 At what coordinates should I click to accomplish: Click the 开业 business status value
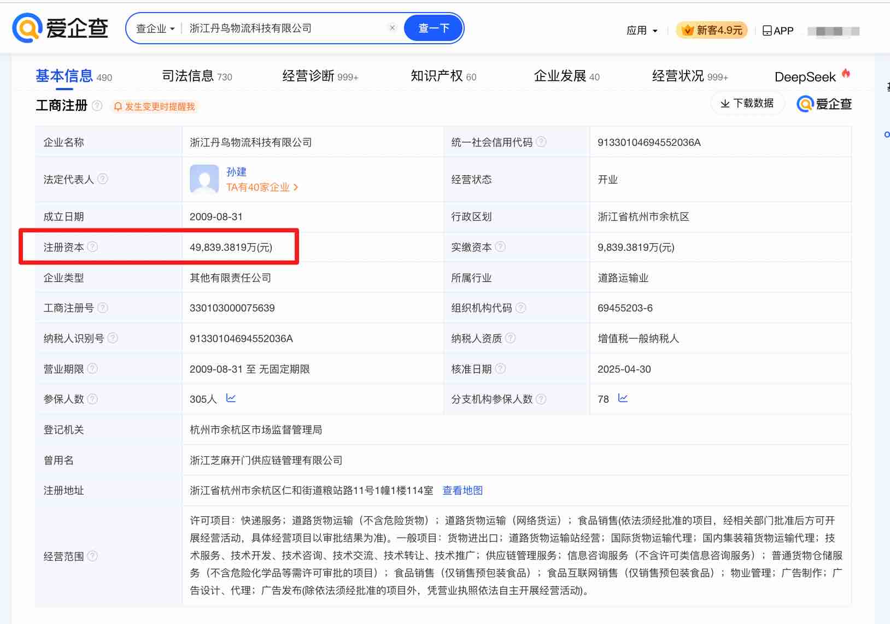point(608,180)
